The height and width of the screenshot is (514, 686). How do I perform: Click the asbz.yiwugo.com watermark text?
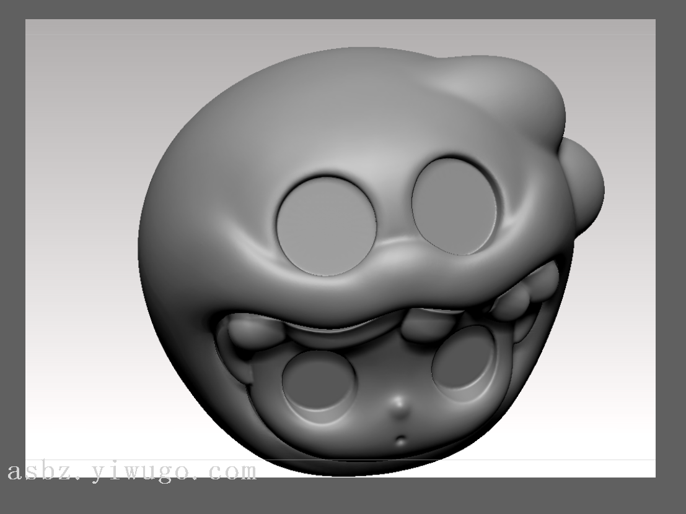pos(132,472)
